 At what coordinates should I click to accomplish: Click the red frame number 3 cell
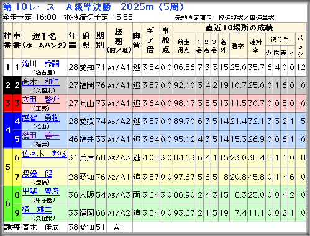(x=8, y=103)
